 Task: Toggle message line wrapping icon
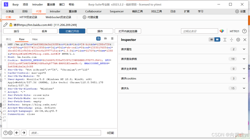(x=98, y=38)
